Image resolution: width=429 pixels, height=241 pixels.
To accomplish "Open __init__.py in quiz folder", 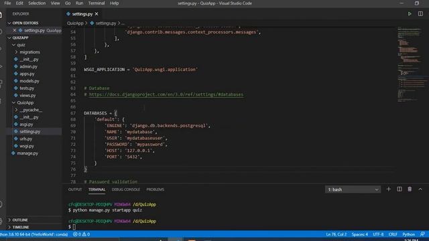I will click(29, 60).
